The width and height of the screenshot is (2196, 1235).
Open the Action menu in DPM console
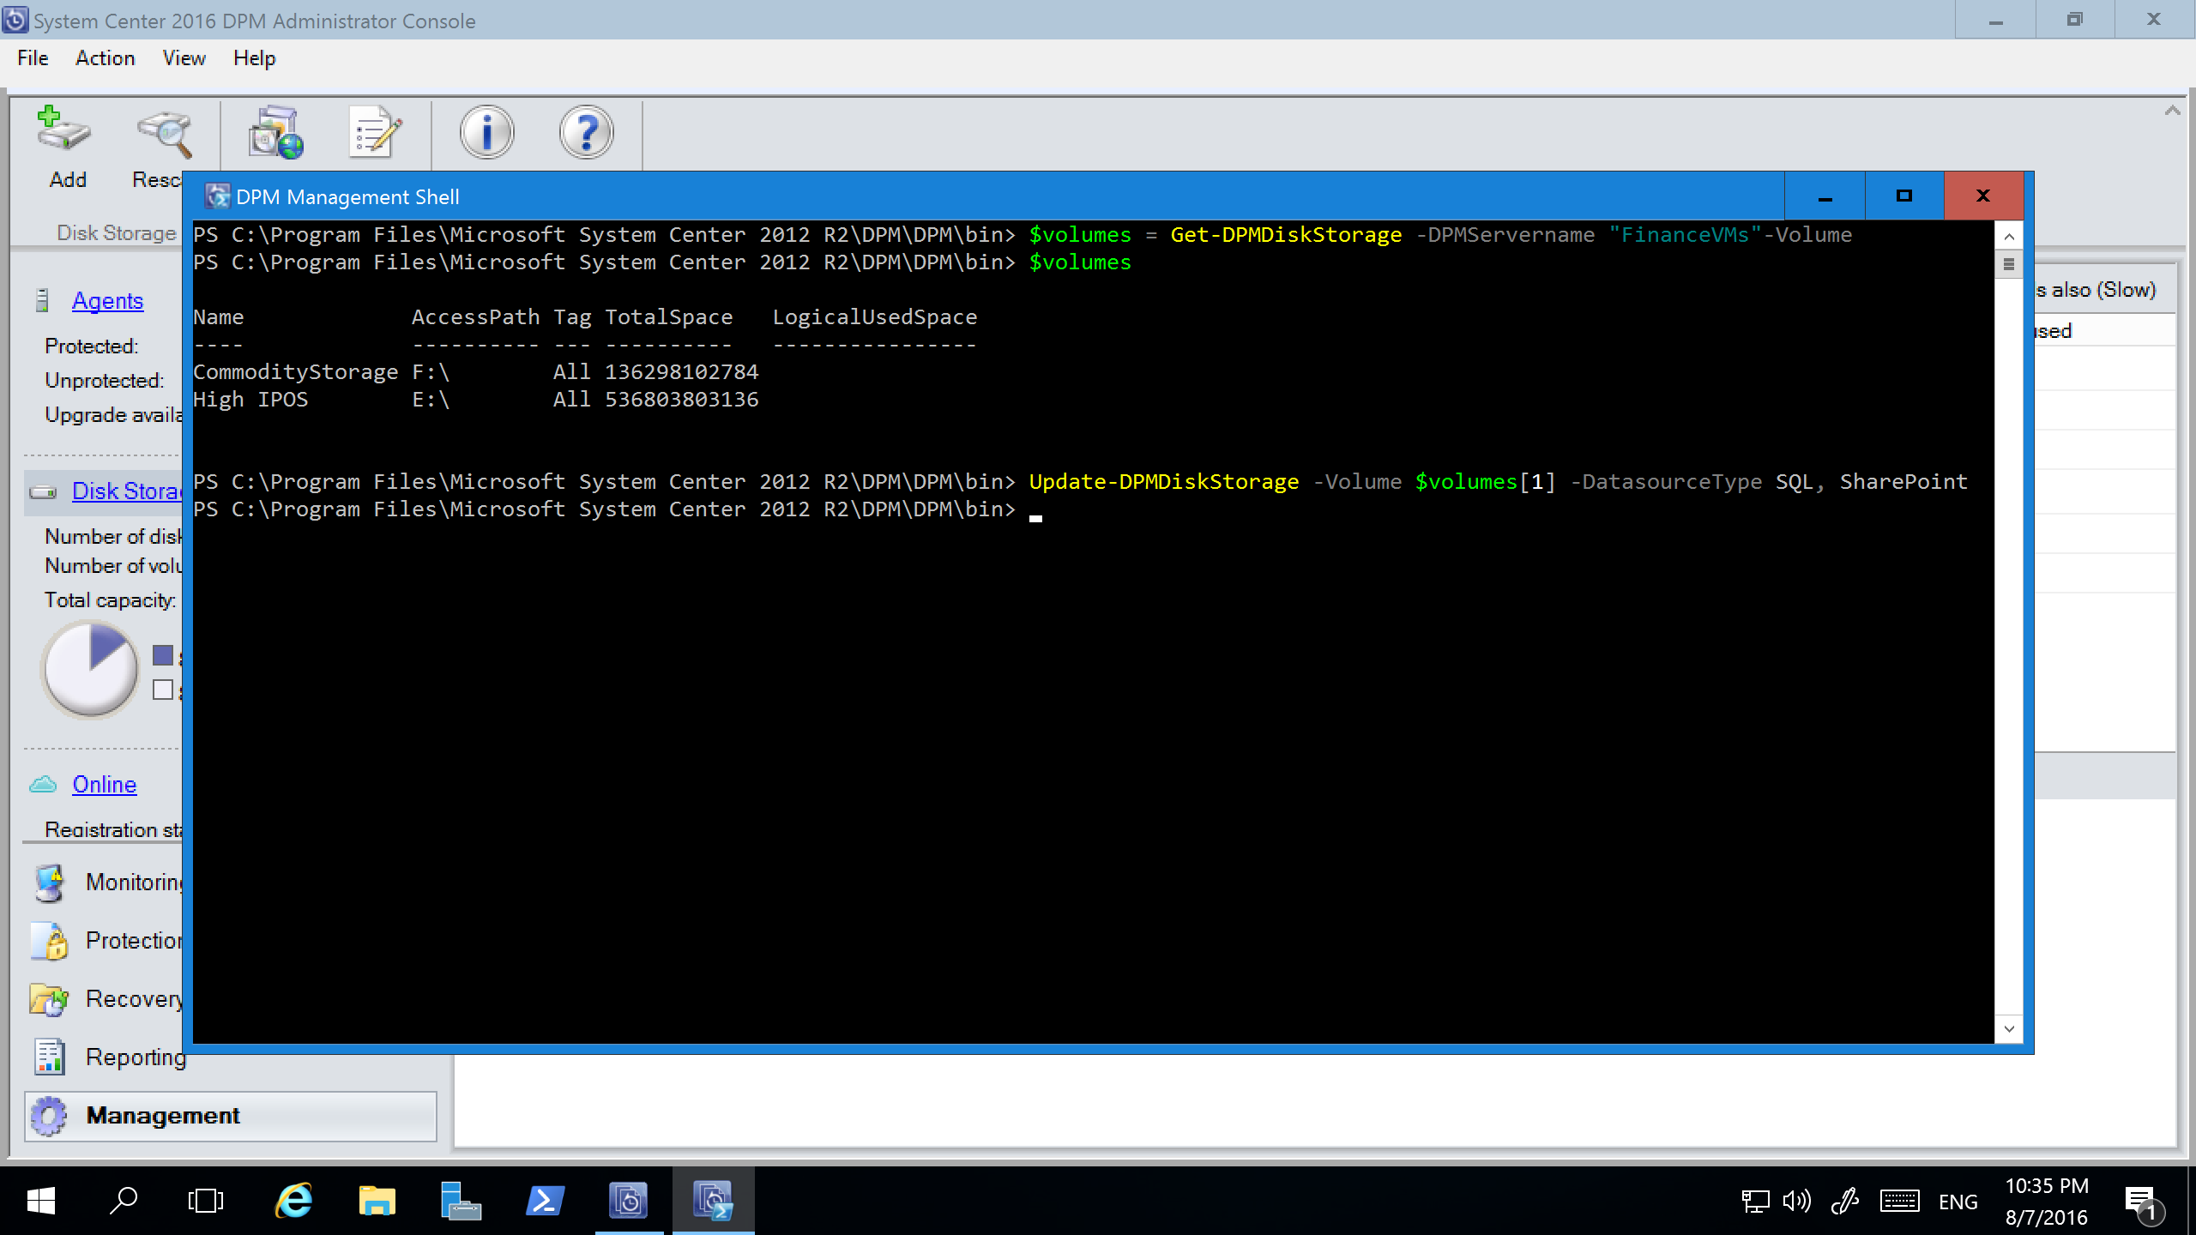coord(104,57)
